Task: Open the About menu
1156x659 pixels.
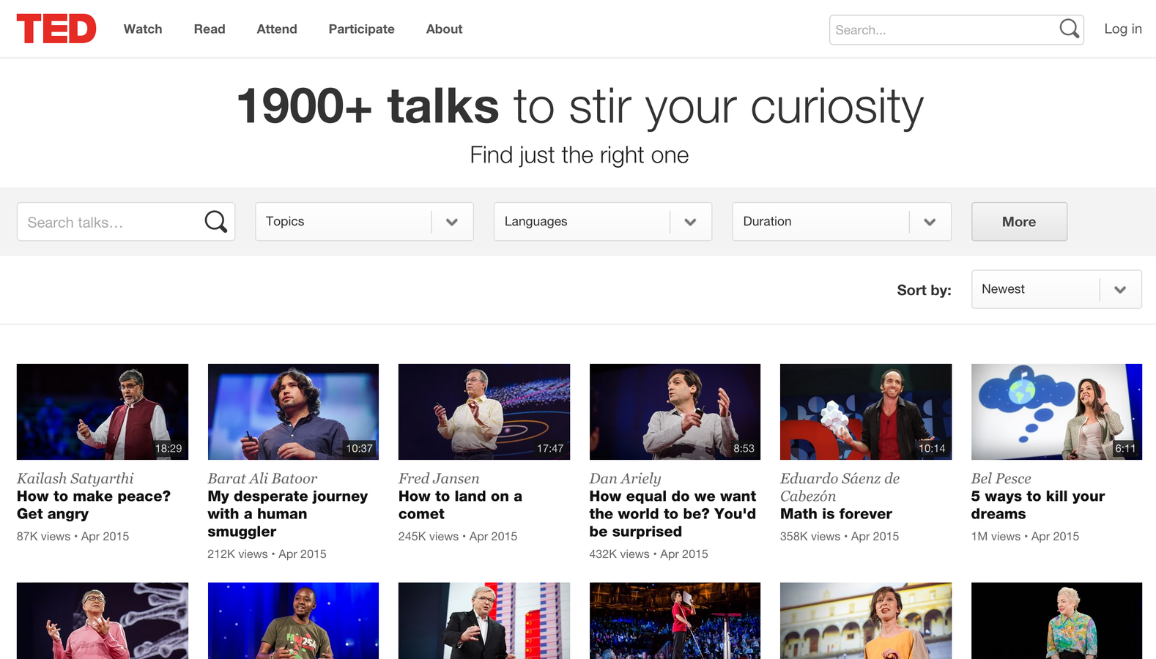Action: (444, 29)
